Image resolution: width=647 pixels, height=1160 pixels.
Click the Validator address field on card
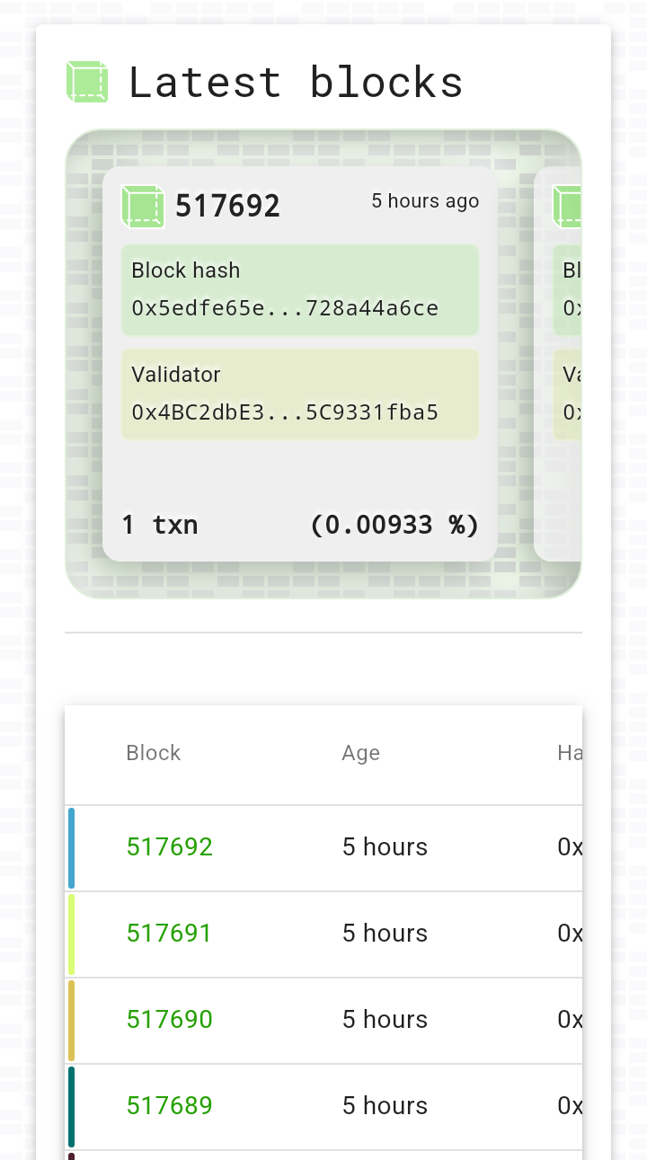[x=300, y=394]
